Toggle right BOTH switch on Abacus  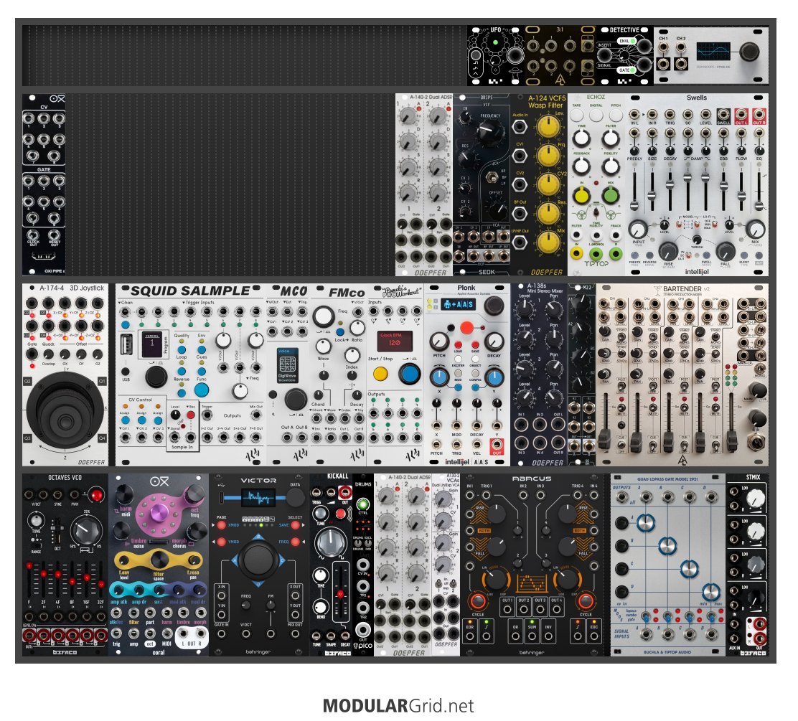pos(579,531)
